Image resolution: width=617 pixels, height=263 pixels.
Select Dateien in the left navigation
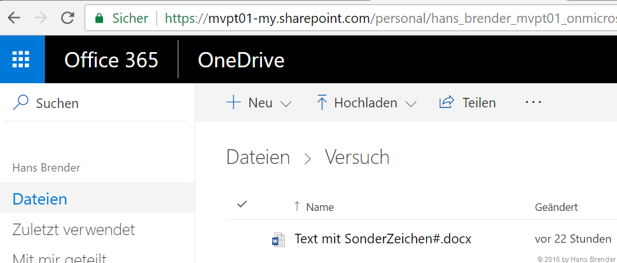tap(40, 199)
